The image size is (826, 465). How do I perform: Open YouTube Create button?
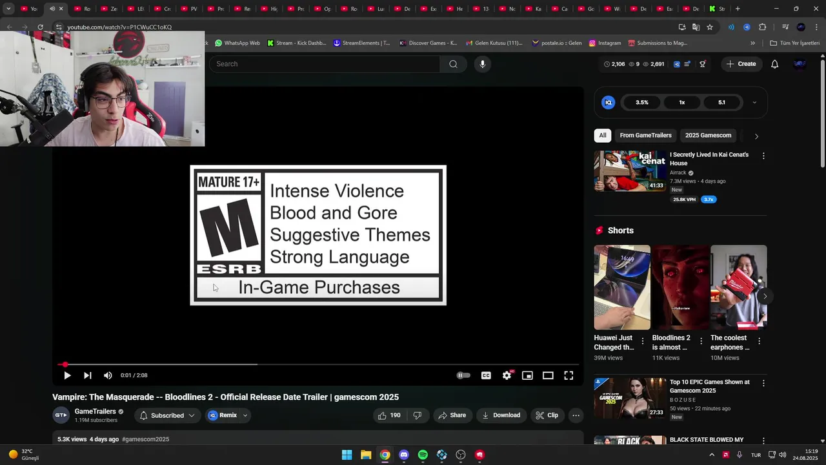click(x=741, y=64)
